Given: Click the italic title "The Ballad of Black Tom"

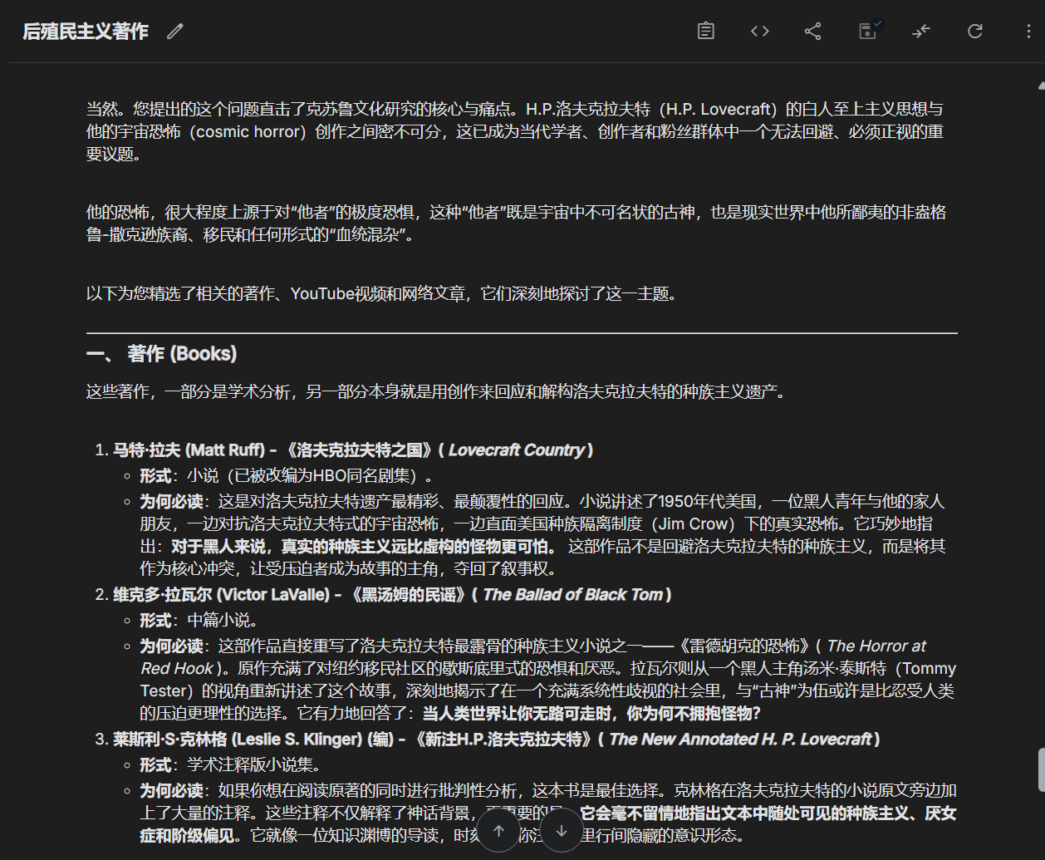Looking at the screenshot, I should point(573,595).
